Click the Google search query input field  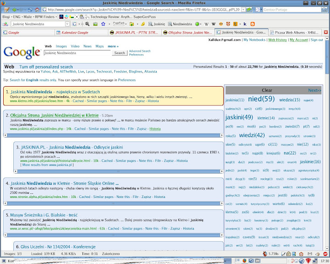(x=77, y=53)
